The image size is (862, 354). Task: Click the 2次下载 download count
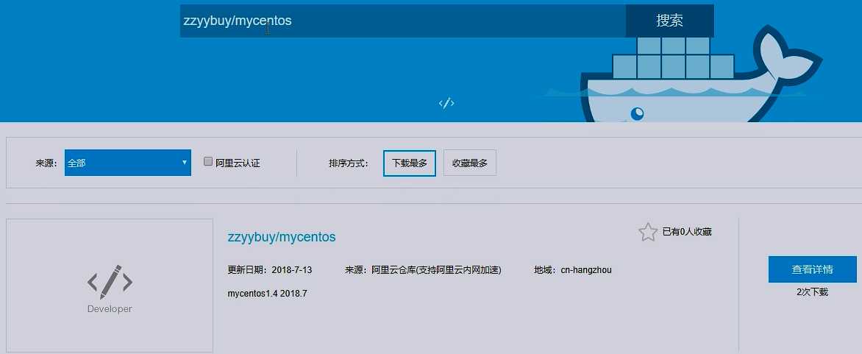click(812, 292)
